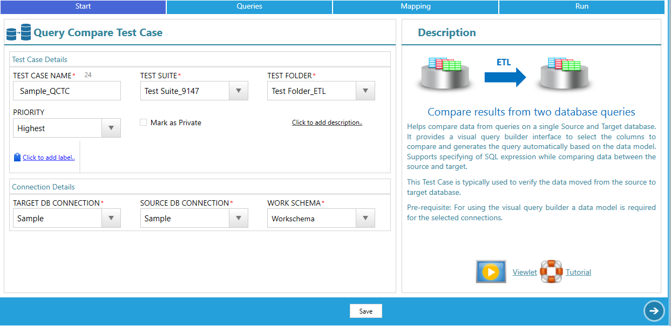Open the Run tab
Screen dimensions: 671x326
[582, 6]
